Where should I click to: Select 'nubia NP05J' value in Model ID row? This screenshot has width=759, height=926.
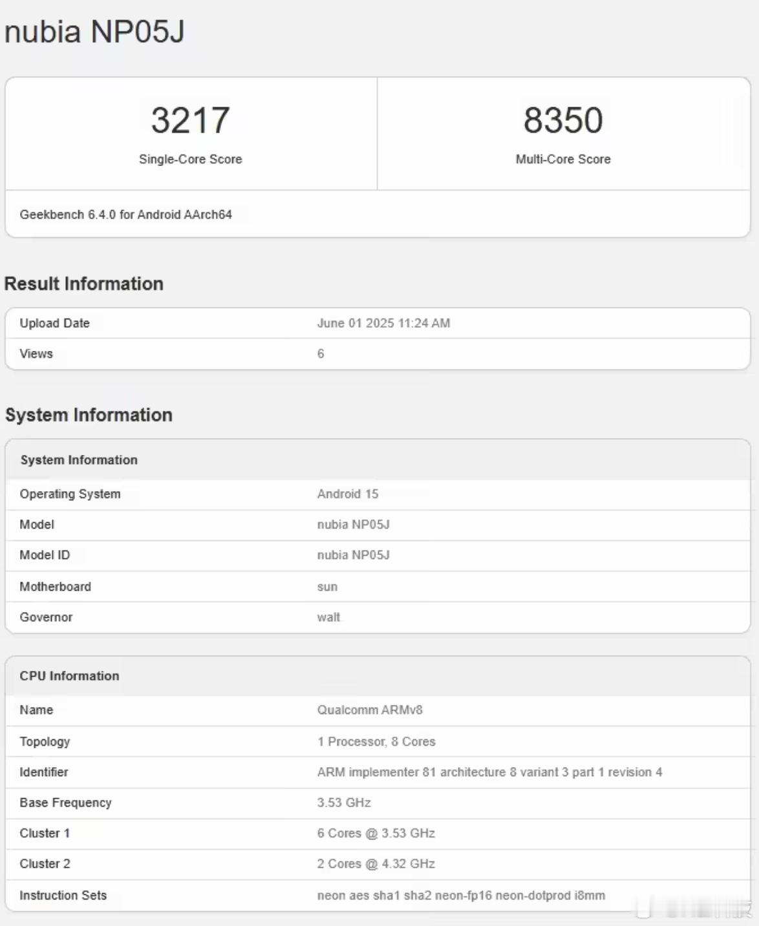[x=354, y=555]
